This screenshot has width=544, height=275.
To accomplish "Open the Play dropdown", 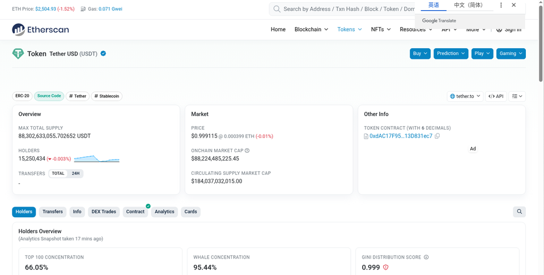I will pyautogui.click(x=482, y=54).
